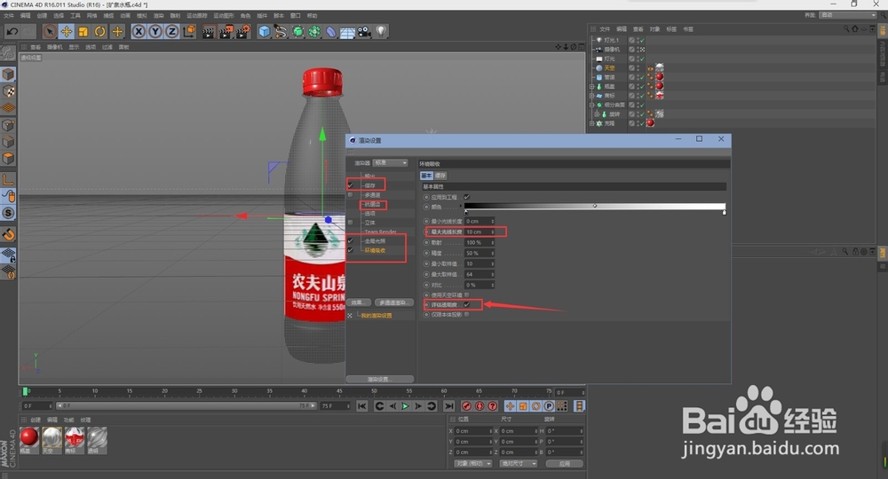The height and width of the screenshot is (479, 888).
Task: Open the array modeling object icon
Action: [314, 32]
